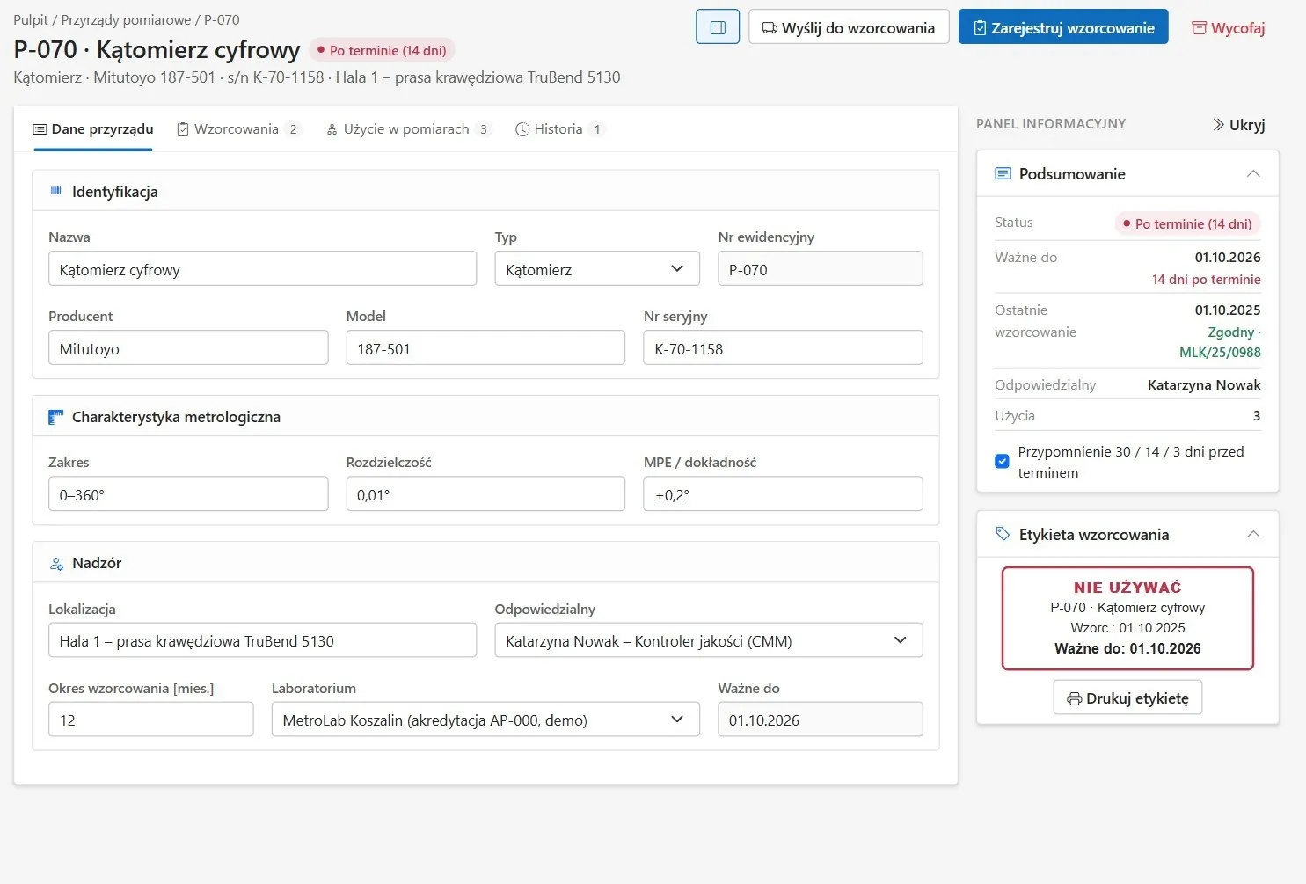
Task: Open the Historia tab
Action: click(x=560, y=129)
